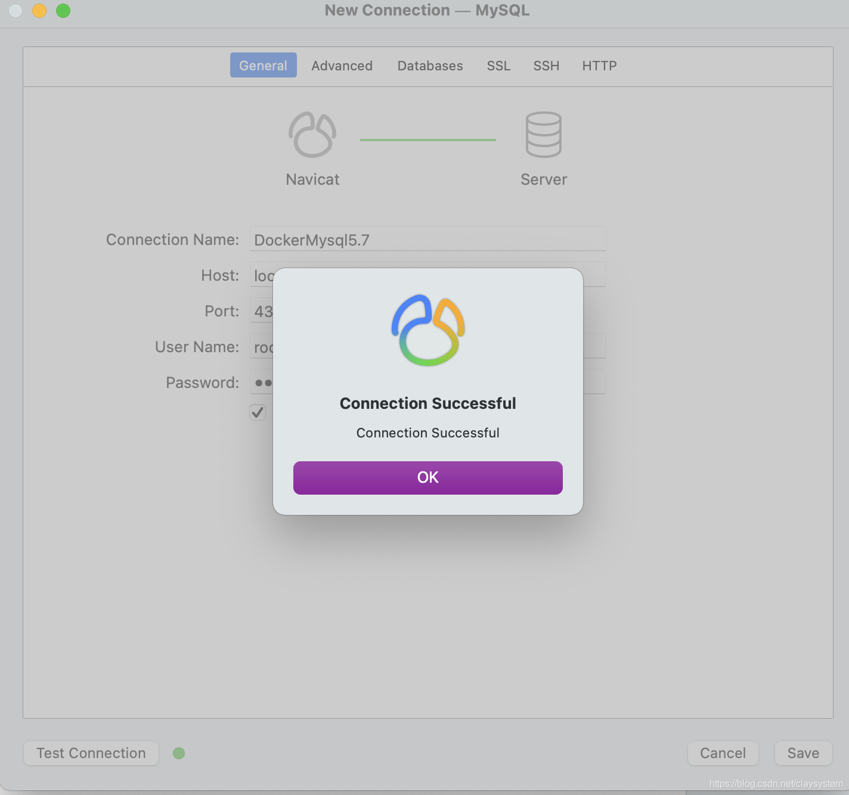Open the Databases tab
The image size is (849, 795).
pos(430,66)
